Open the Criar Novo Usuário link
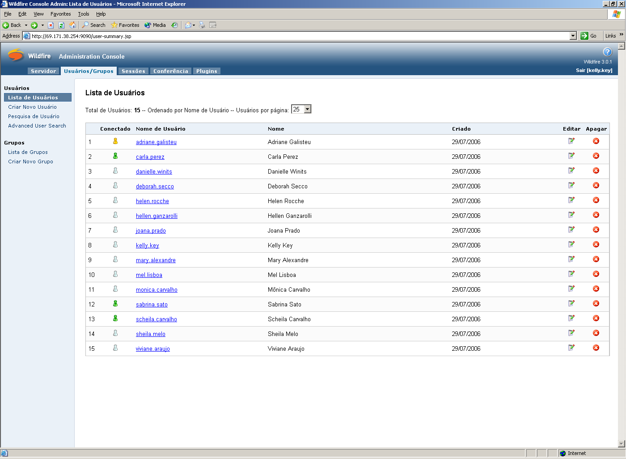Viewport: 626px width, 459px height. [32, 107]
